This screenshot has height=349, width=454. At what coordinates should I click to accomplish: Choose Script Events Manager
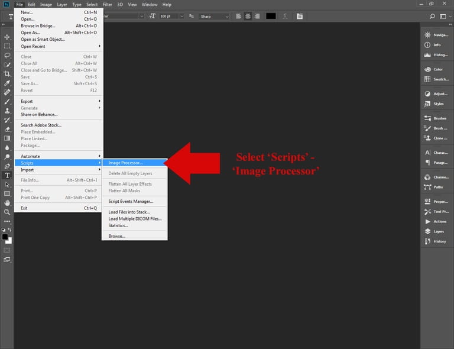coord(135,201)
